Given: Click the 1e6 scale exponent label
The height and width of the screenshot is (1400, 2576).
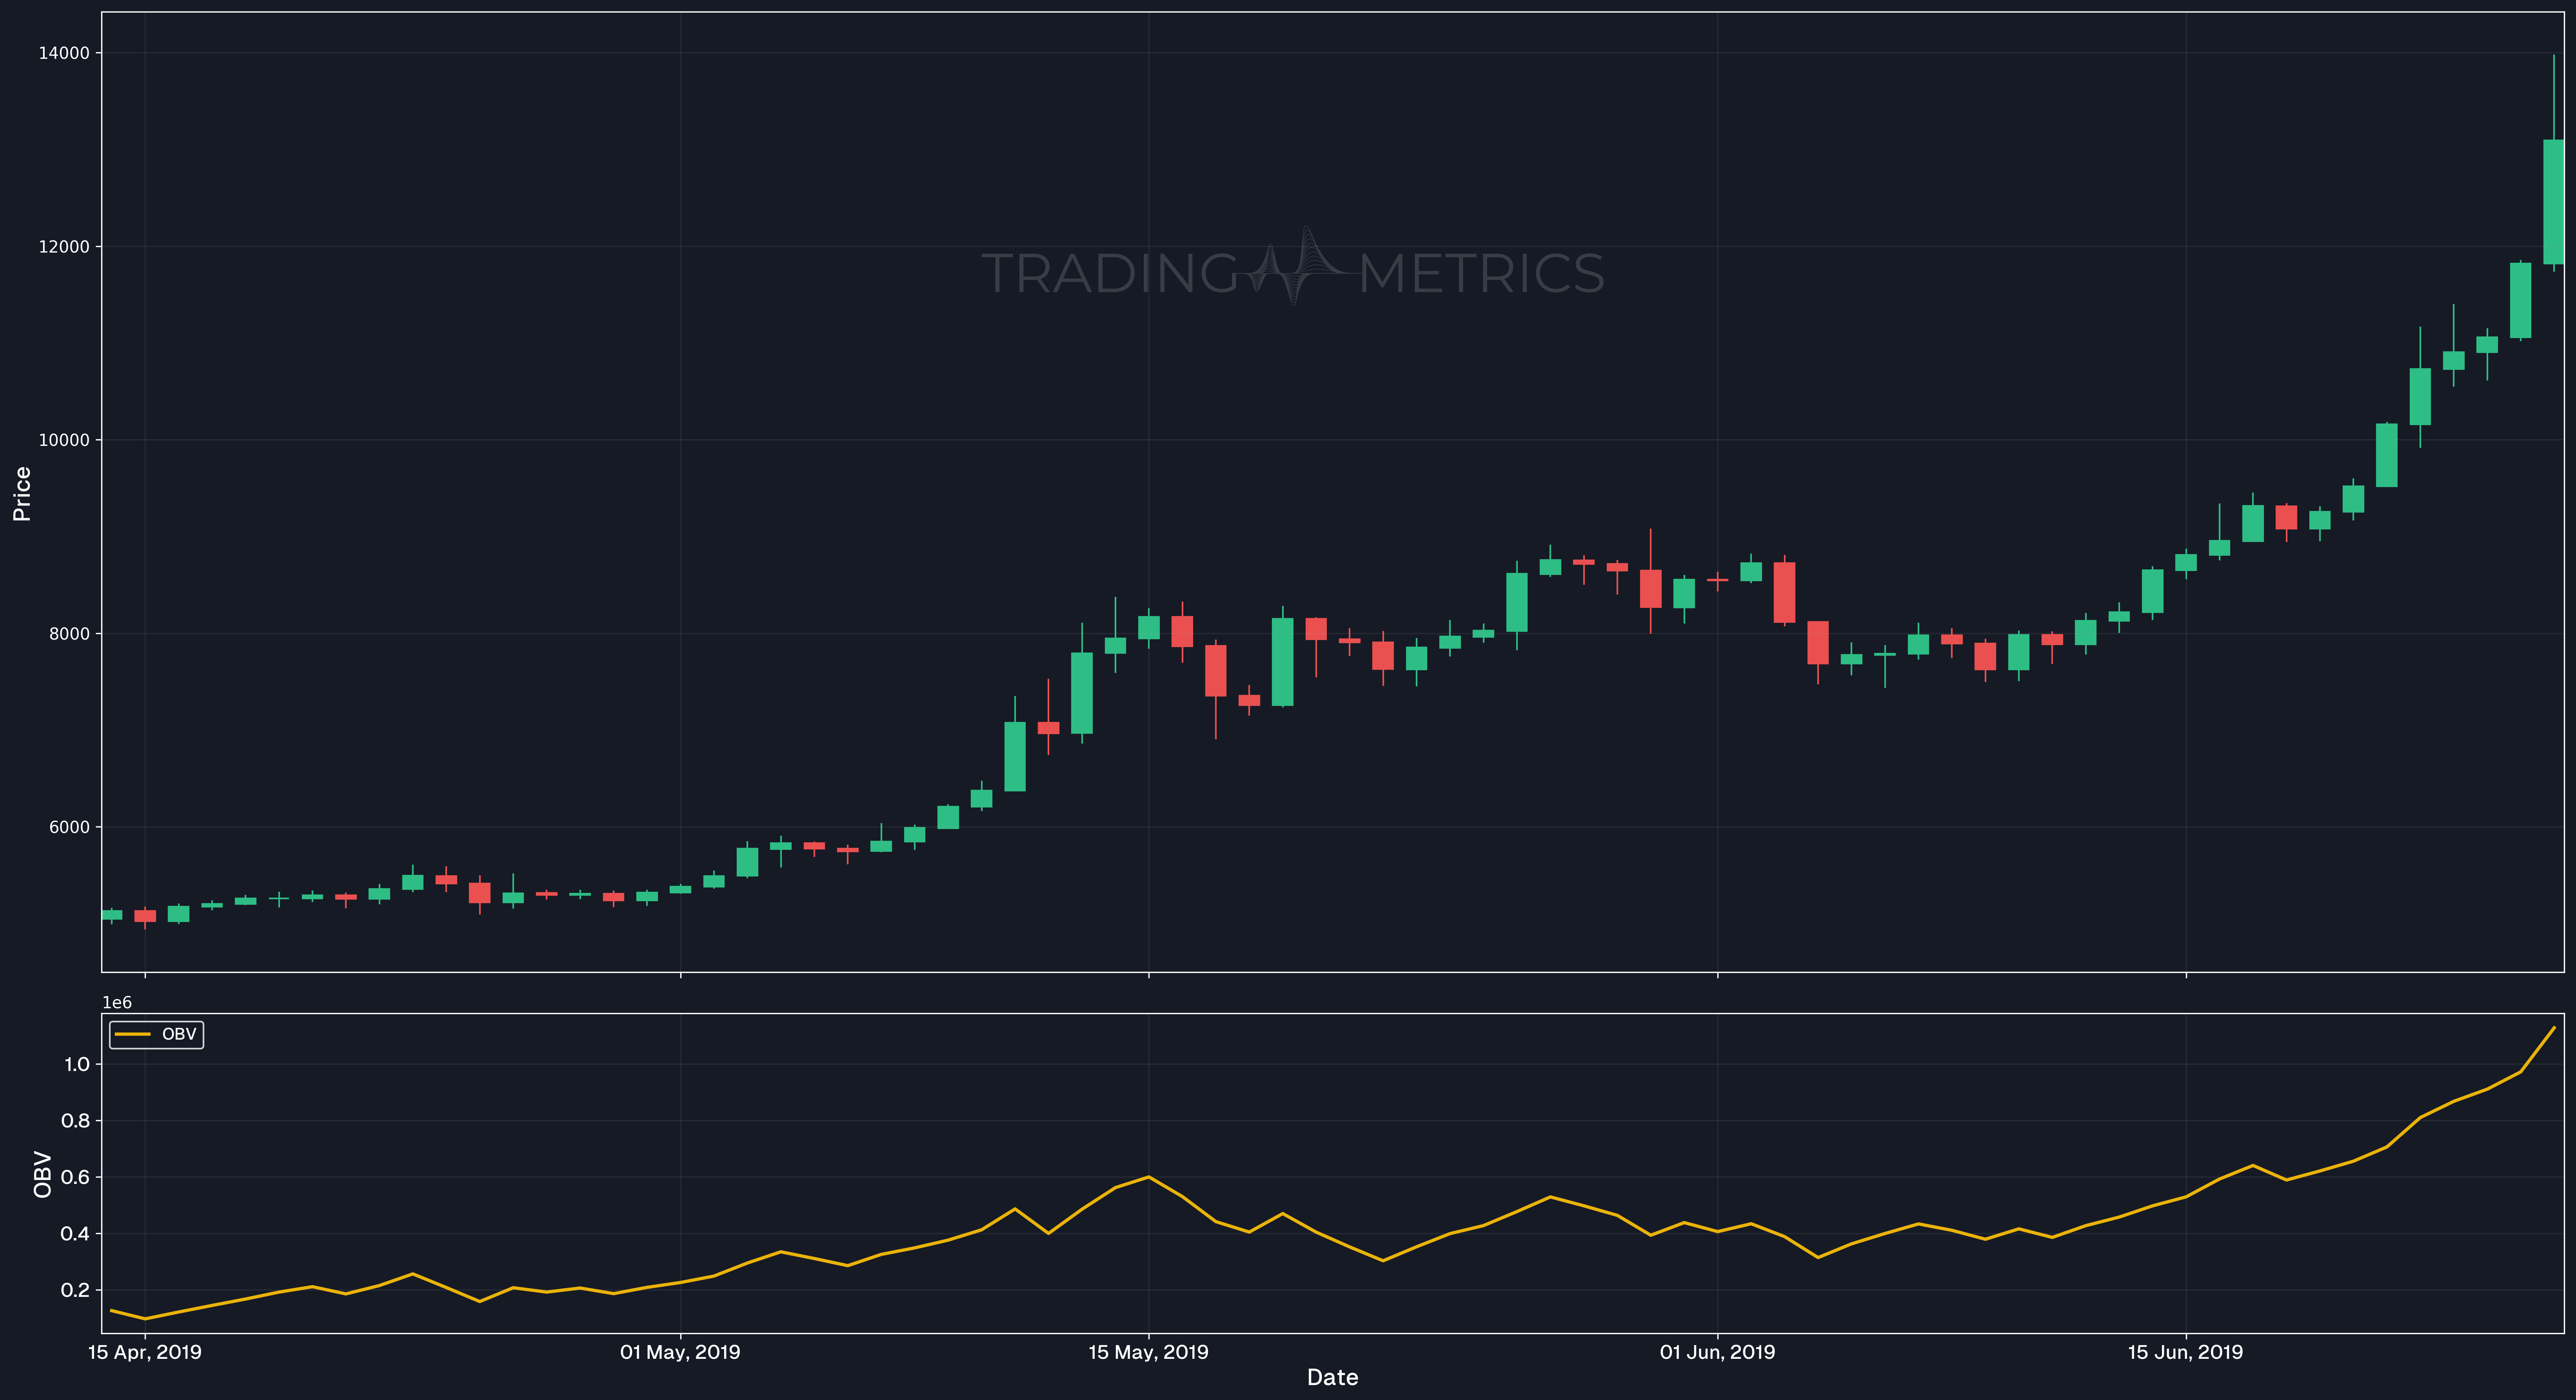Looking at the screenshot, I should click(x=117, y=1002).
